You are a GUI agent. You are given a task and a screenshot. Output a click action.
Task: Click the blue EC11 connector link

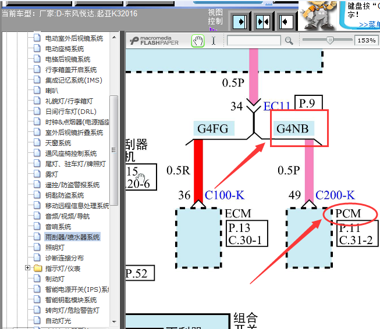tap(276, 106)
